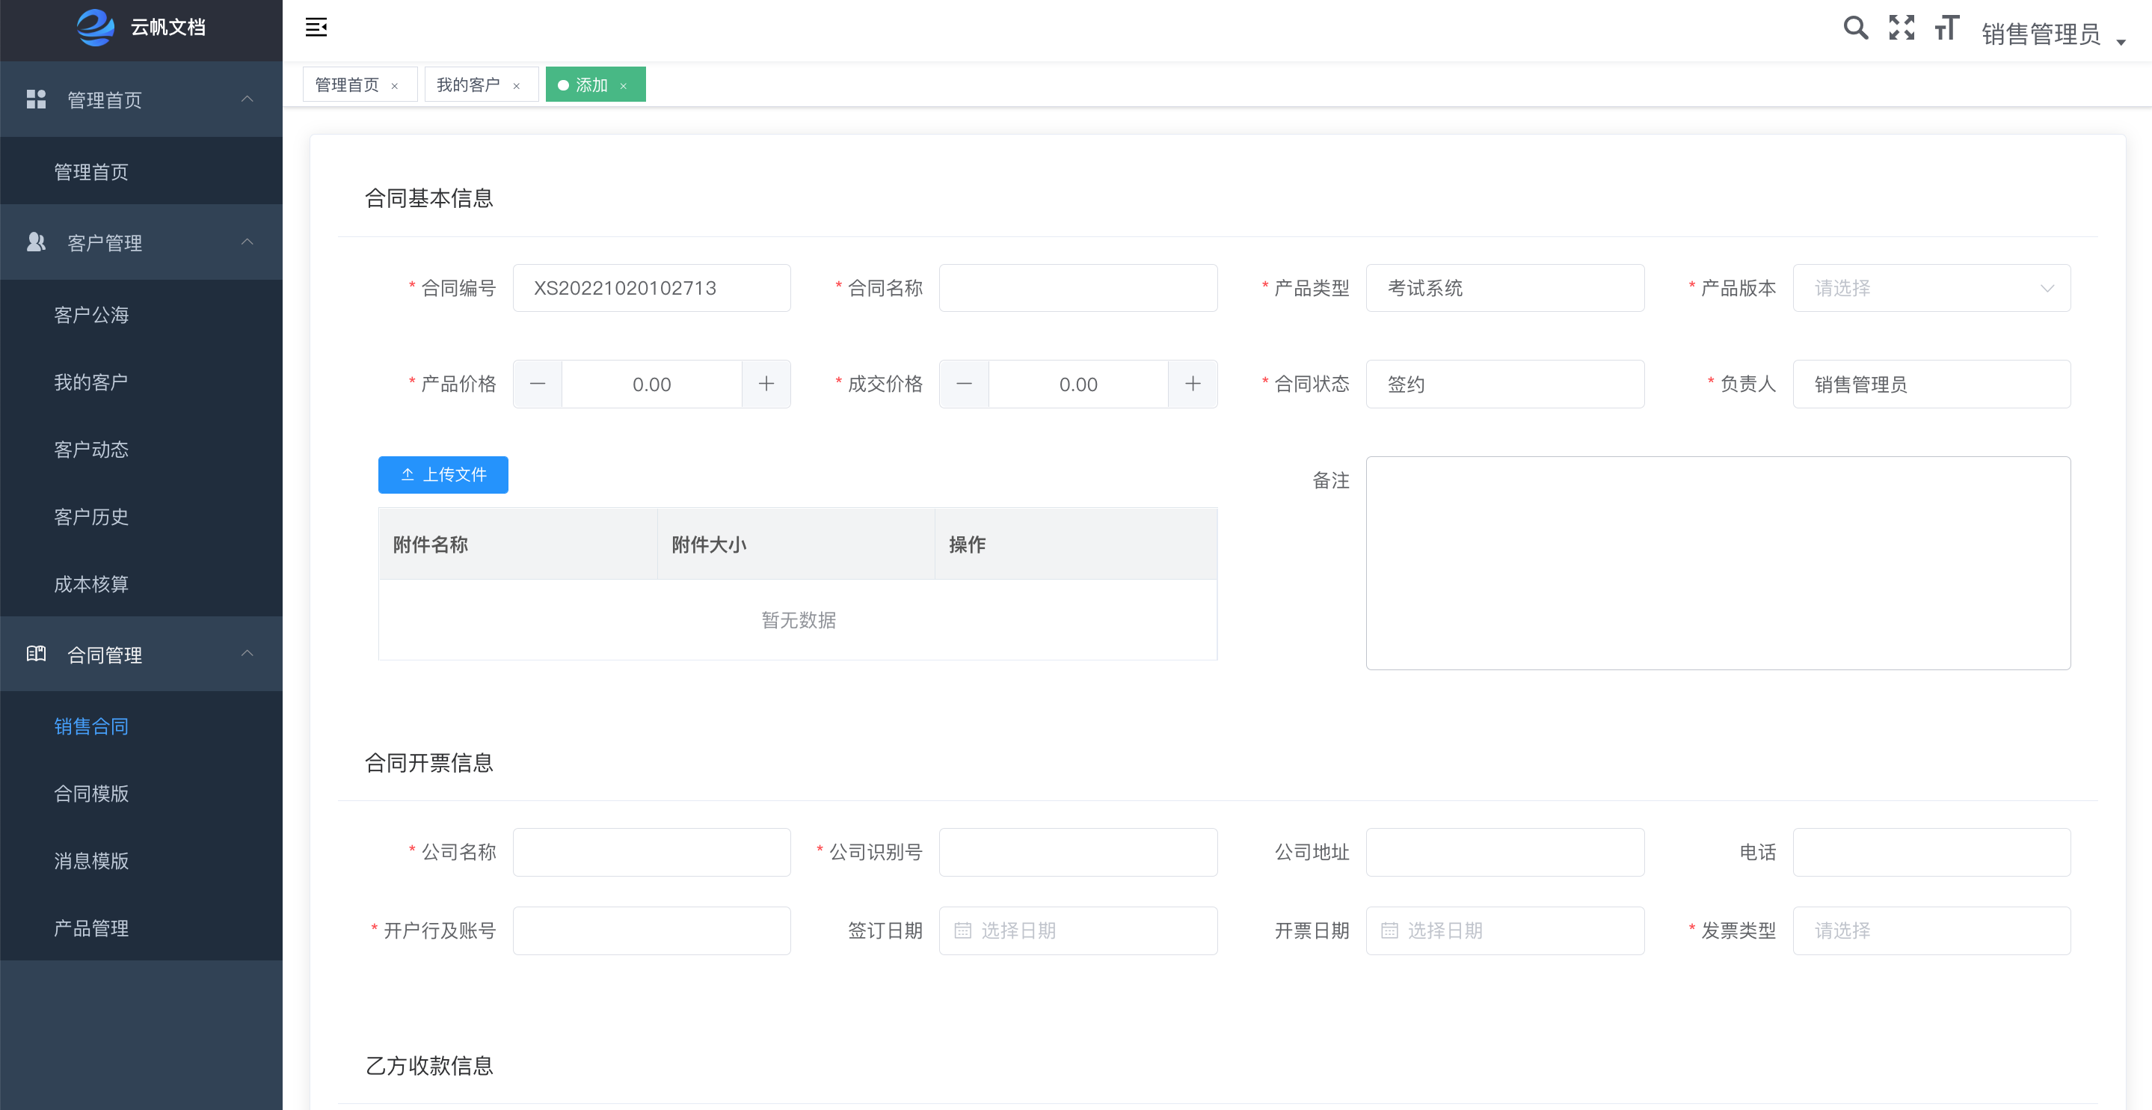Open the 合同状态 field
This screenshot has height=1110, width=2152.
click(x=1504, y=384)
